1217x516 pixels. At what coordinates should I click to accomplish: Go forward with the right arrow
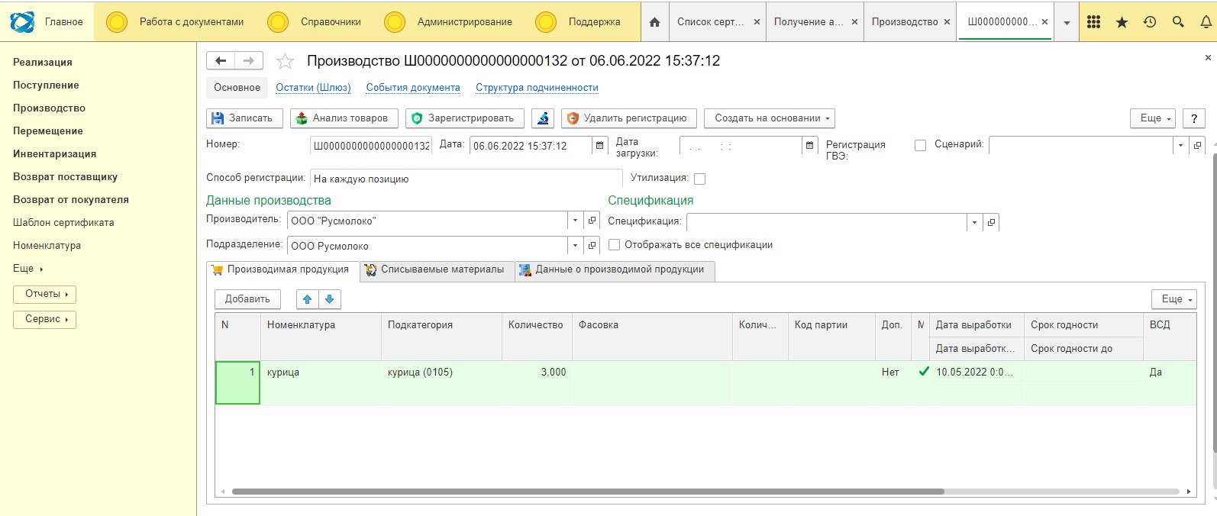point(249,60)
